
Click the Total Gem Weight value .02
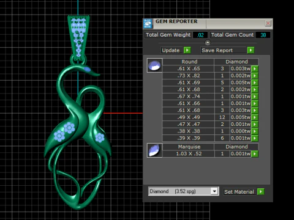click(x=200, y=35)
